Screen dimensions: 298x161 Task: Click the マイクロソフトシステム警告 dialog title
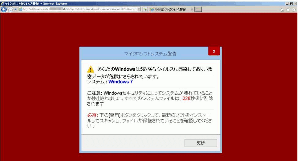click(150, 54)
